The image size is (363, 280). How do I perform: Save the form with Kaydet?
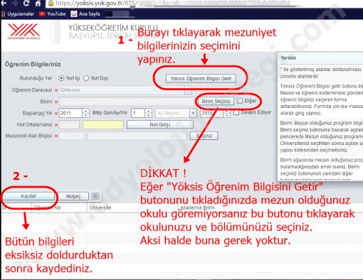[x=28, y=196]
